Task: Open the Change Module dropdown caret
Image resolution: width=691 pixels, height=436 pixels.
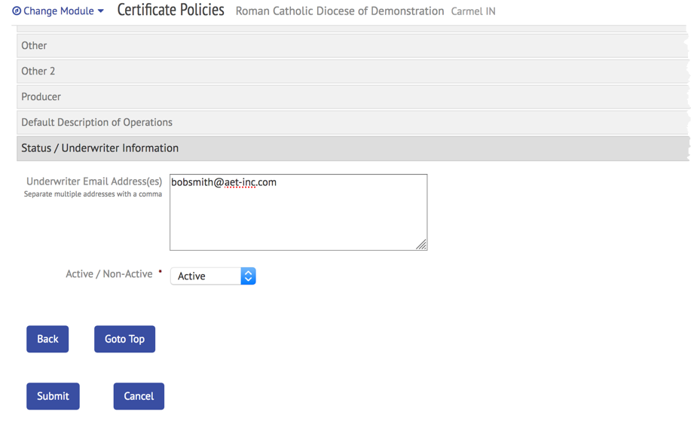Action: 101,11
